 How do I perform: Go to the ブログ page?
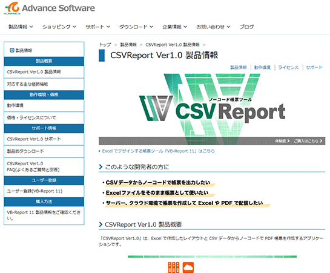[246, 27]
